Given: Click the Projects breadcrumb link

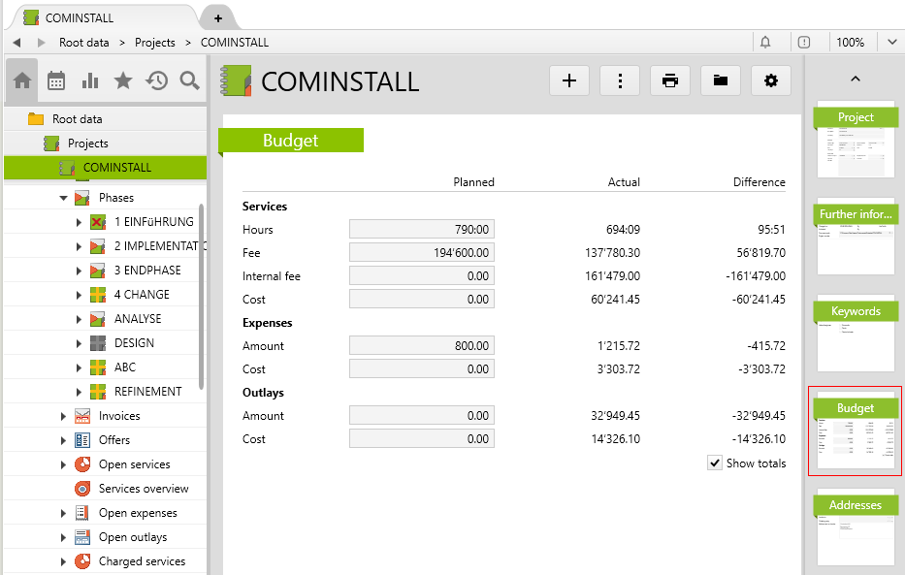Looking at the screenshot, I should tap(155, 43).
